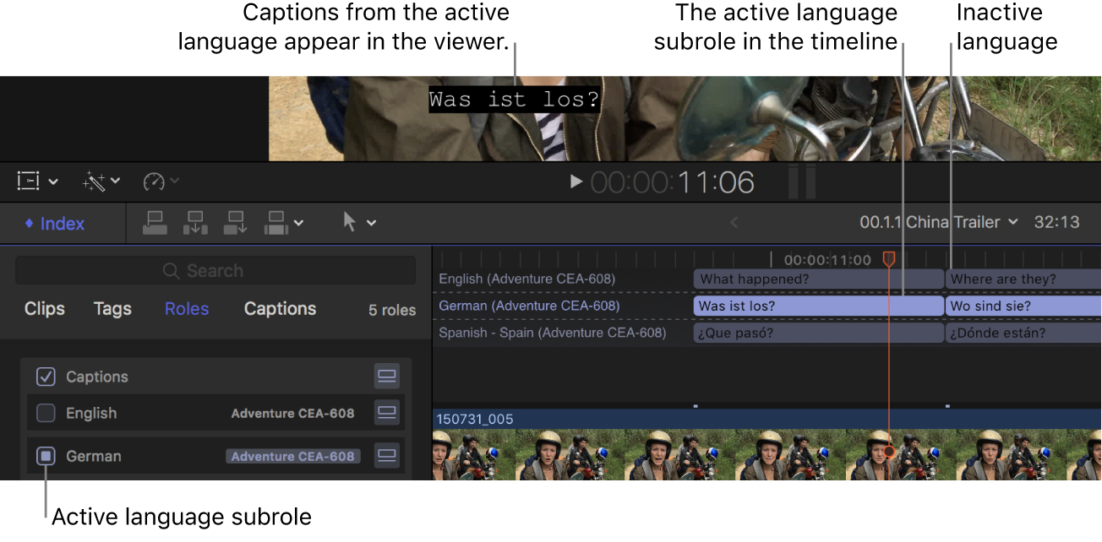Select the Connect clip tool icon

(x=155, y=222)
